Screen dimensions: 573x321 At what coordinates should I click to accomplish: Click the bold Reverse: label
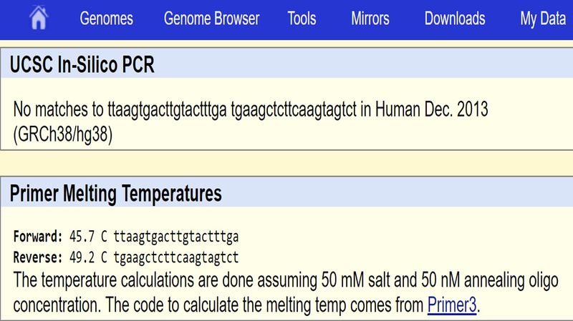point(39,257)
